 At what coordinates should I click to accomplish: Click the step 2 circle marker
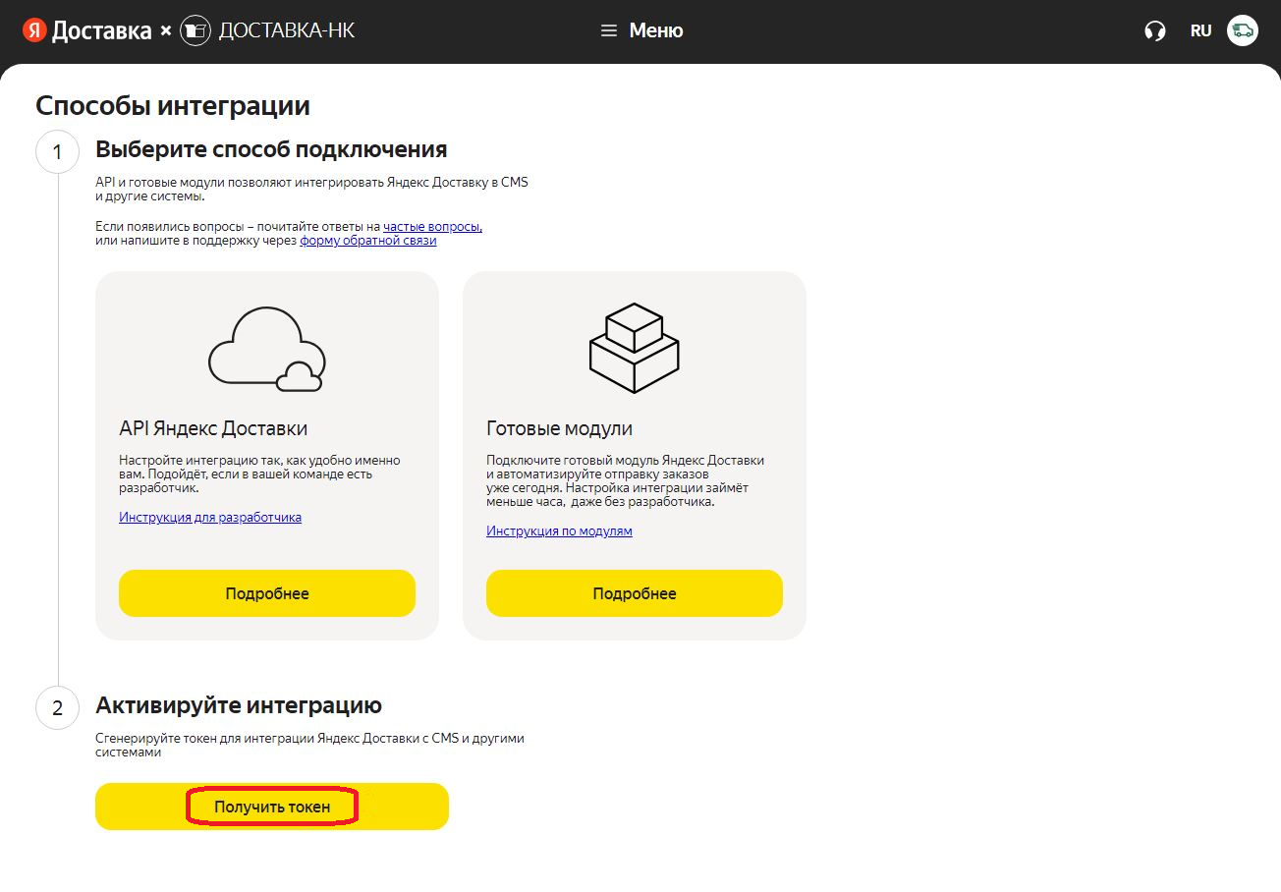tap(57, 708)
